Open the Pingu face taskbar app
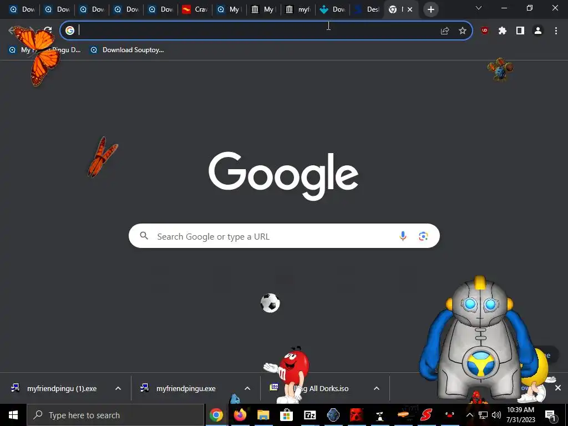Image resolution: width=568 pixels, height=426 pixels. (x=449, y=415)
